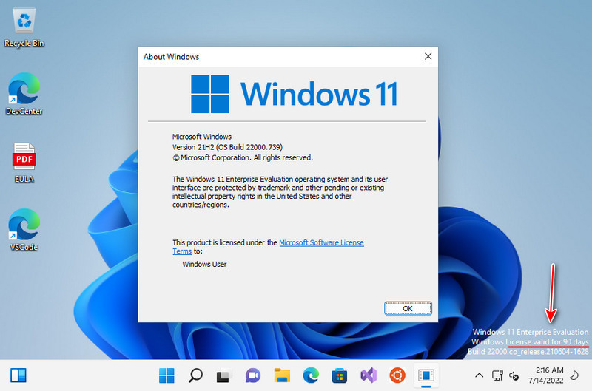Viewport: 592px width, 391px height.
Task: Click the Microsoft Corporation copyright line
Action: (243, 158)
